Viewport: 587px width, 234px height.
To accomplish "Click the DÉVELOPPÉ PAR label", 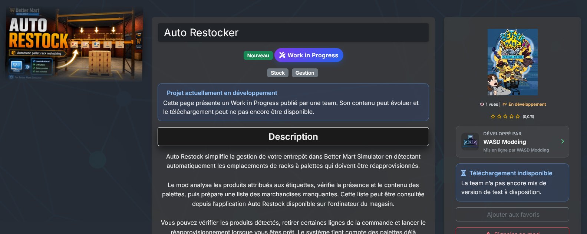I will tap(502, 134).
